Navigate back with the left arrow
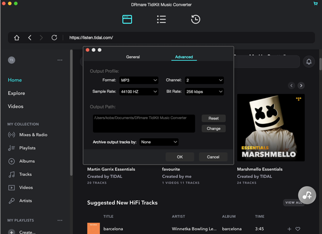This screenshot has width=322, height=234. (30, 38)
